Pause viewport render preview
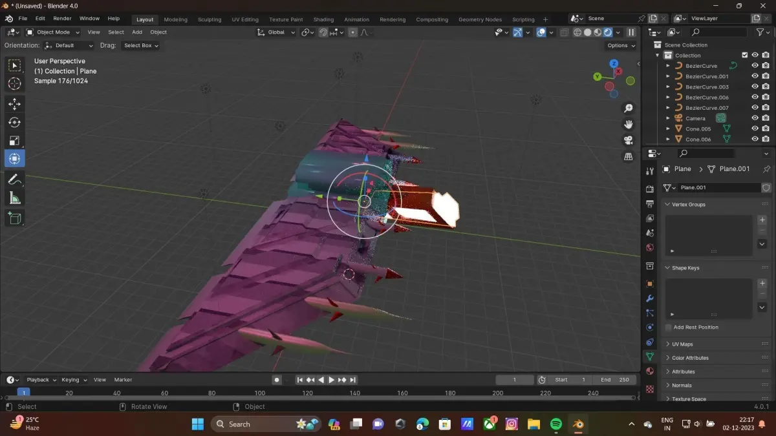 tap(631, 32)
